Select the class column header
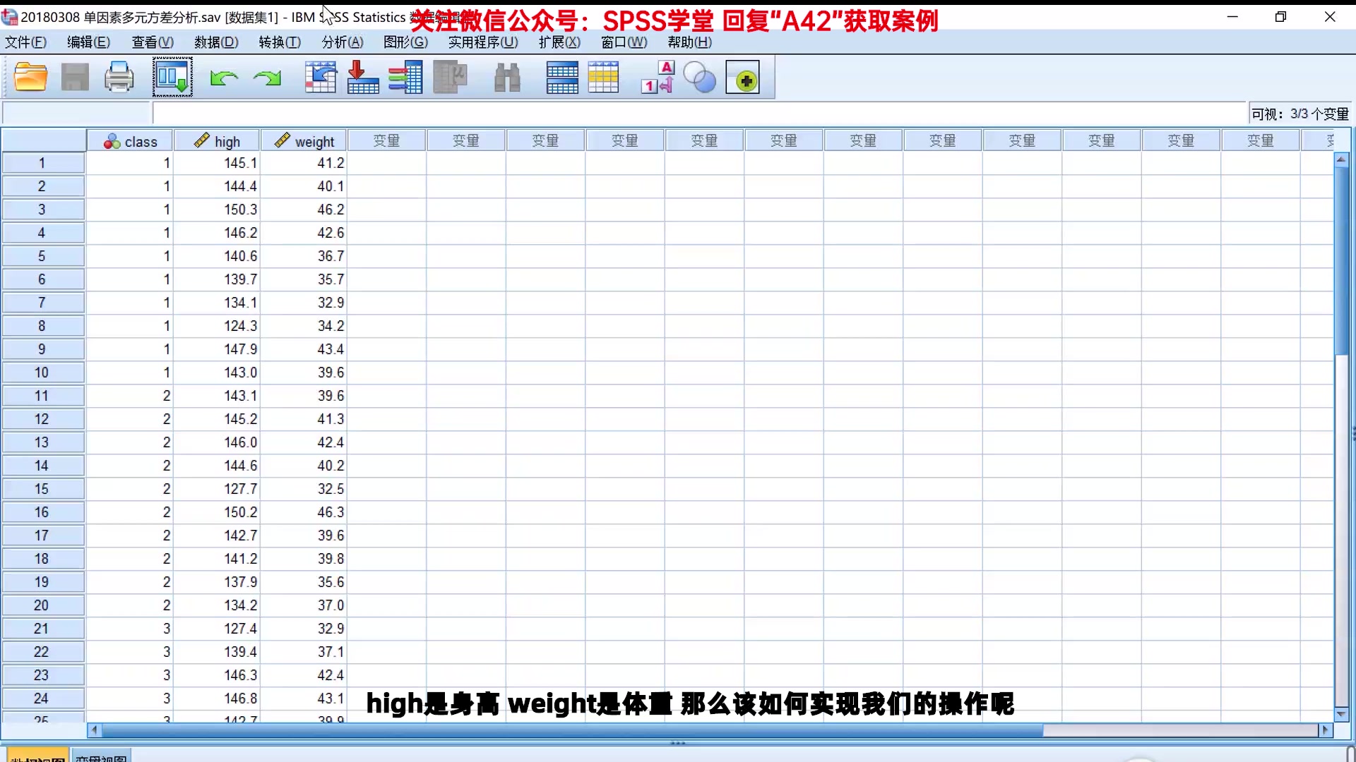Screen dimensions: 1356x762 131,141
